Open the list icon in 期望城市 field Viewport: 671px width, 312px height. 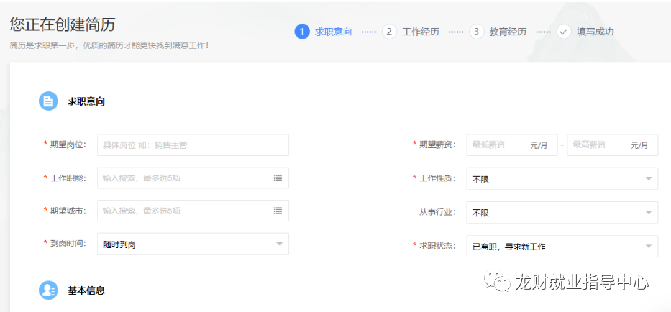click(x=278, y=211)
